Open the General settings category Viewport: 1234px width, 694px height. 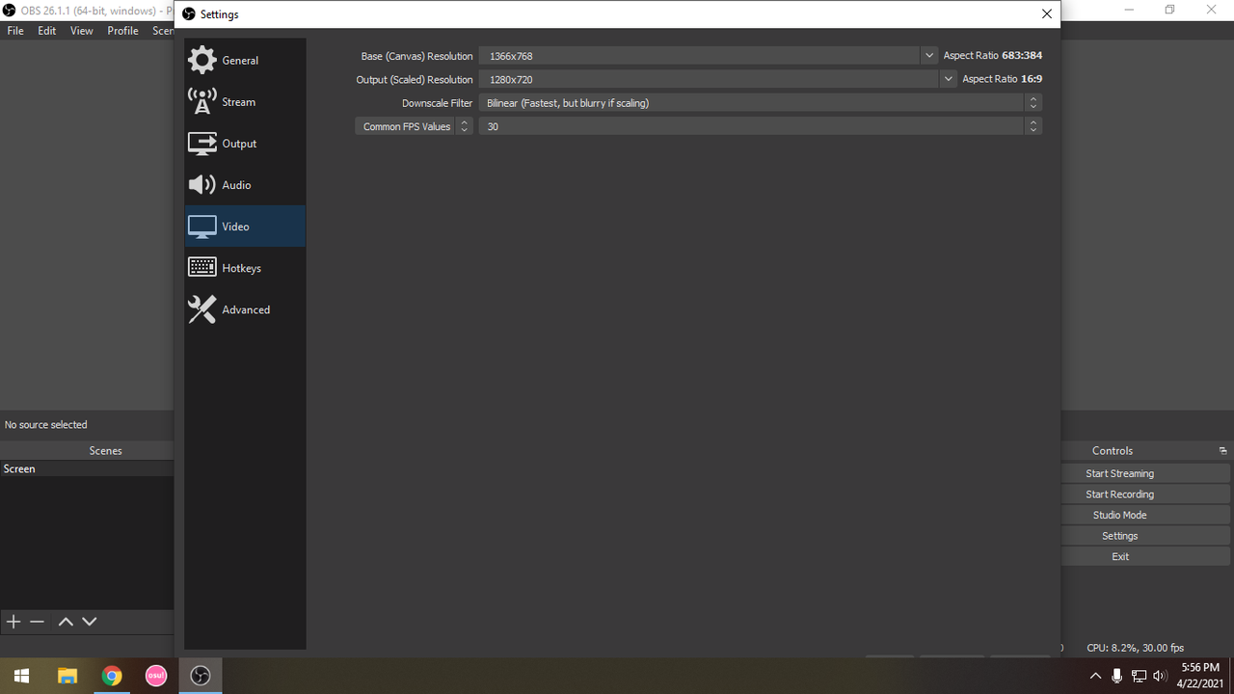(x=245, y=60)
